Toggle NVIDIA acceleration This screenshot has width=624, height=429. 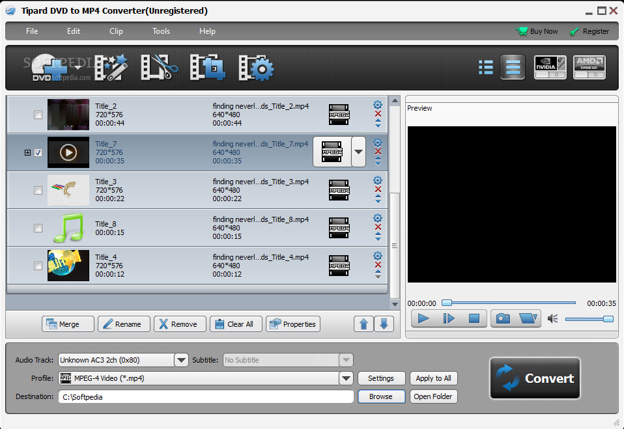point(550,67)
